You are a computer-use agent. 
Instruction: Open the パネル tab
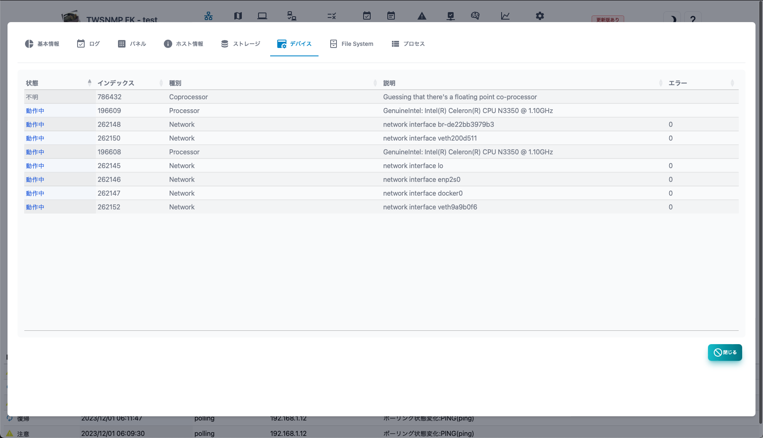pyautogui.click(x=132, y=44)
